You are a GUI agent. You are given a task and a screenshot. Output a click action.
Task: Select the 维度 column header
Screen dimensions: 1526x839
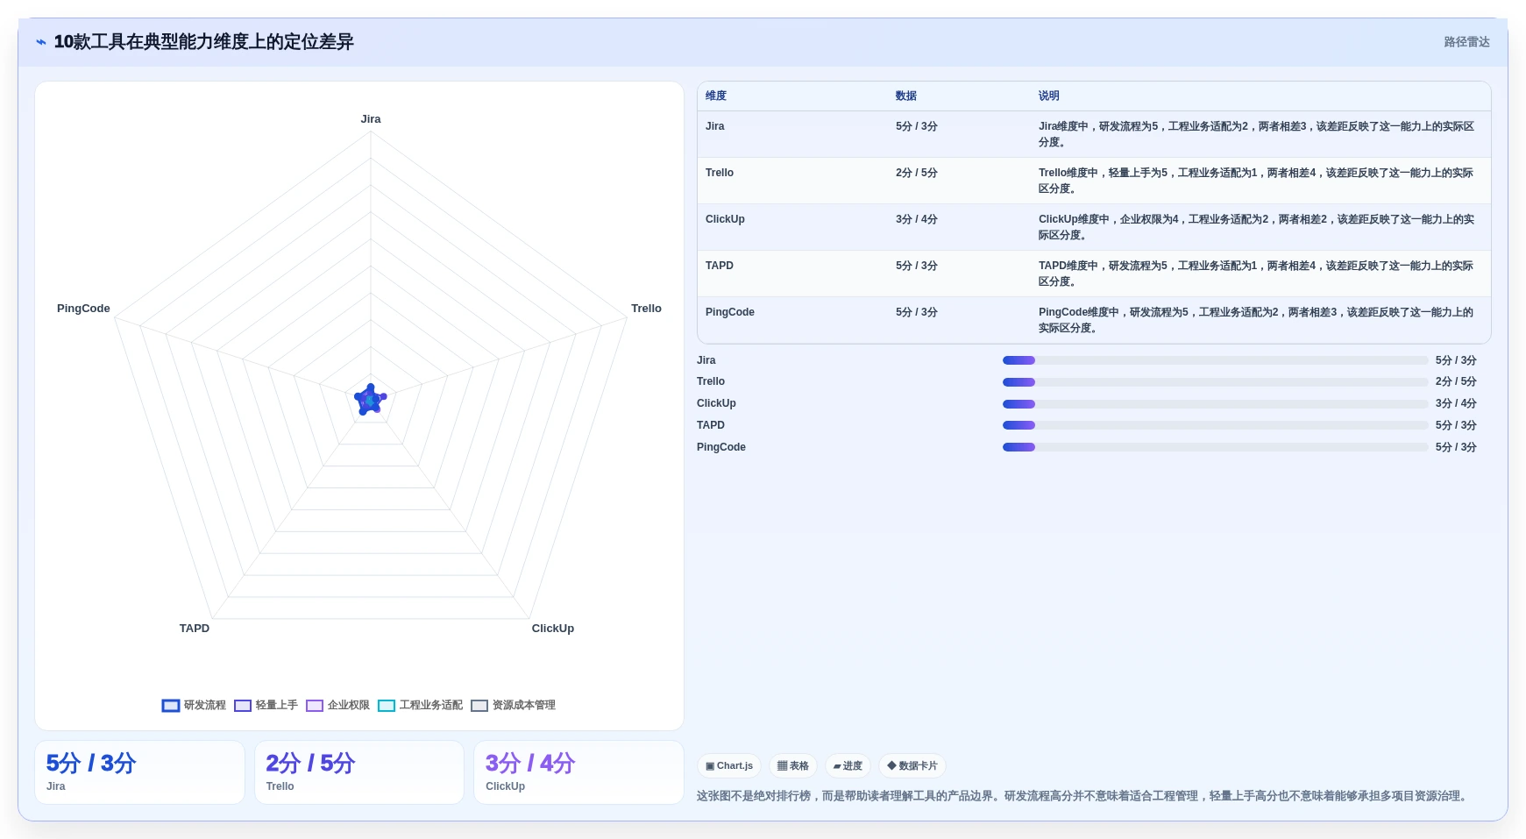point(716,96)
